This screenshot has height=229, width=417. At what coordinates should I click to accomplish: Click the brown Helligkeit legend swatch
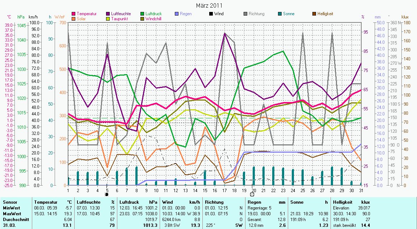(314, 14)
